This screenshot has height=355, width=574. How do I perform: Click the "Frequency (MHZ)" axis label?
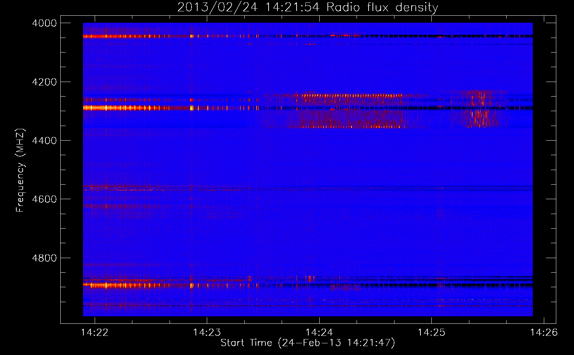[20, 170]
